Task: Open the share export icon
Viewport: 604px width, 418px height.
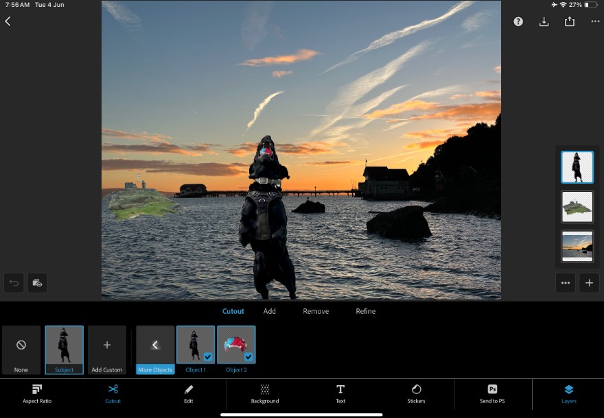Action: [x=569, y=21]
